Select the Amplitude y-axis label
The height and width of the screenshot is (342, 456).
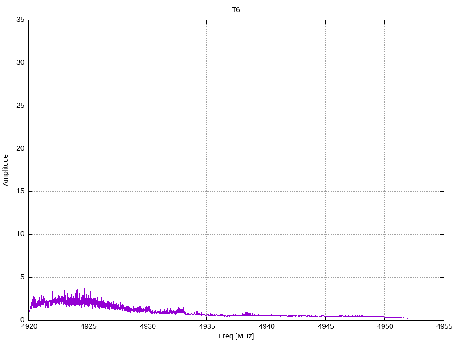click(x=5, y=170)
